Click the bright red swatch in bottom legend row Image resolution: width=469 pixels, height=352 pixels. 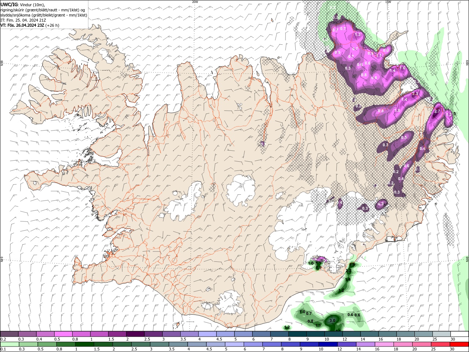click(459, 344)
